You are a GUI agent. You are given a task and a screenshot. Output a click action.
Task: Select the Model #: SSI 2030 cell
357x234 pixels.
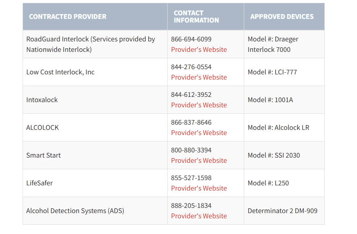click(274, 155)
